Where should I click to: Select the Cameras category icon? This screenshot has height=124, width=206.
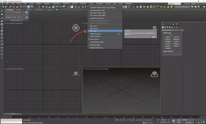[170, 27]
